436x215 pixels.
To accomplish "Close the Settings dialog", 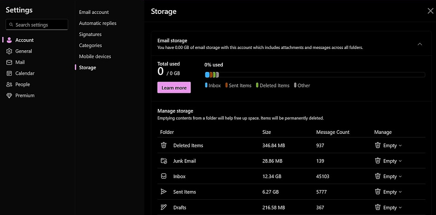I will [x=430, y=11].
